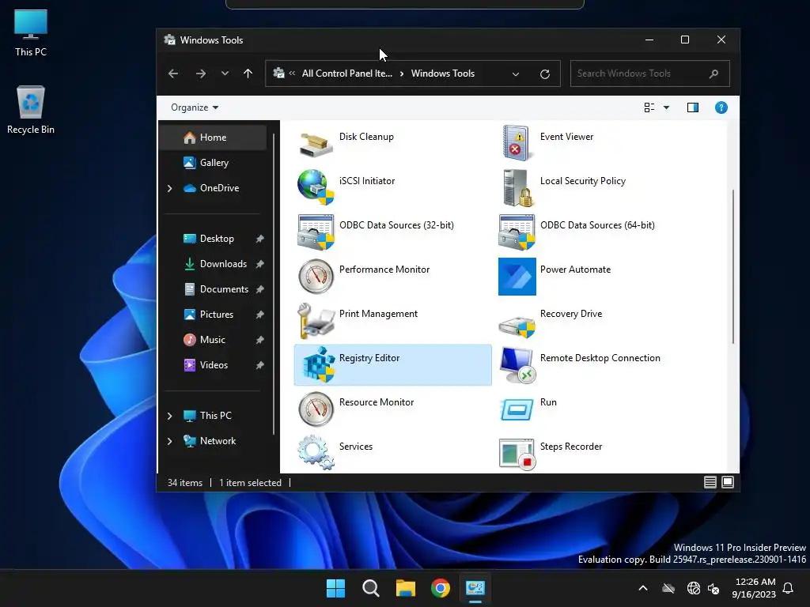Open the Event Viewer icon
The image size is (810, 607).
(517, 142)
